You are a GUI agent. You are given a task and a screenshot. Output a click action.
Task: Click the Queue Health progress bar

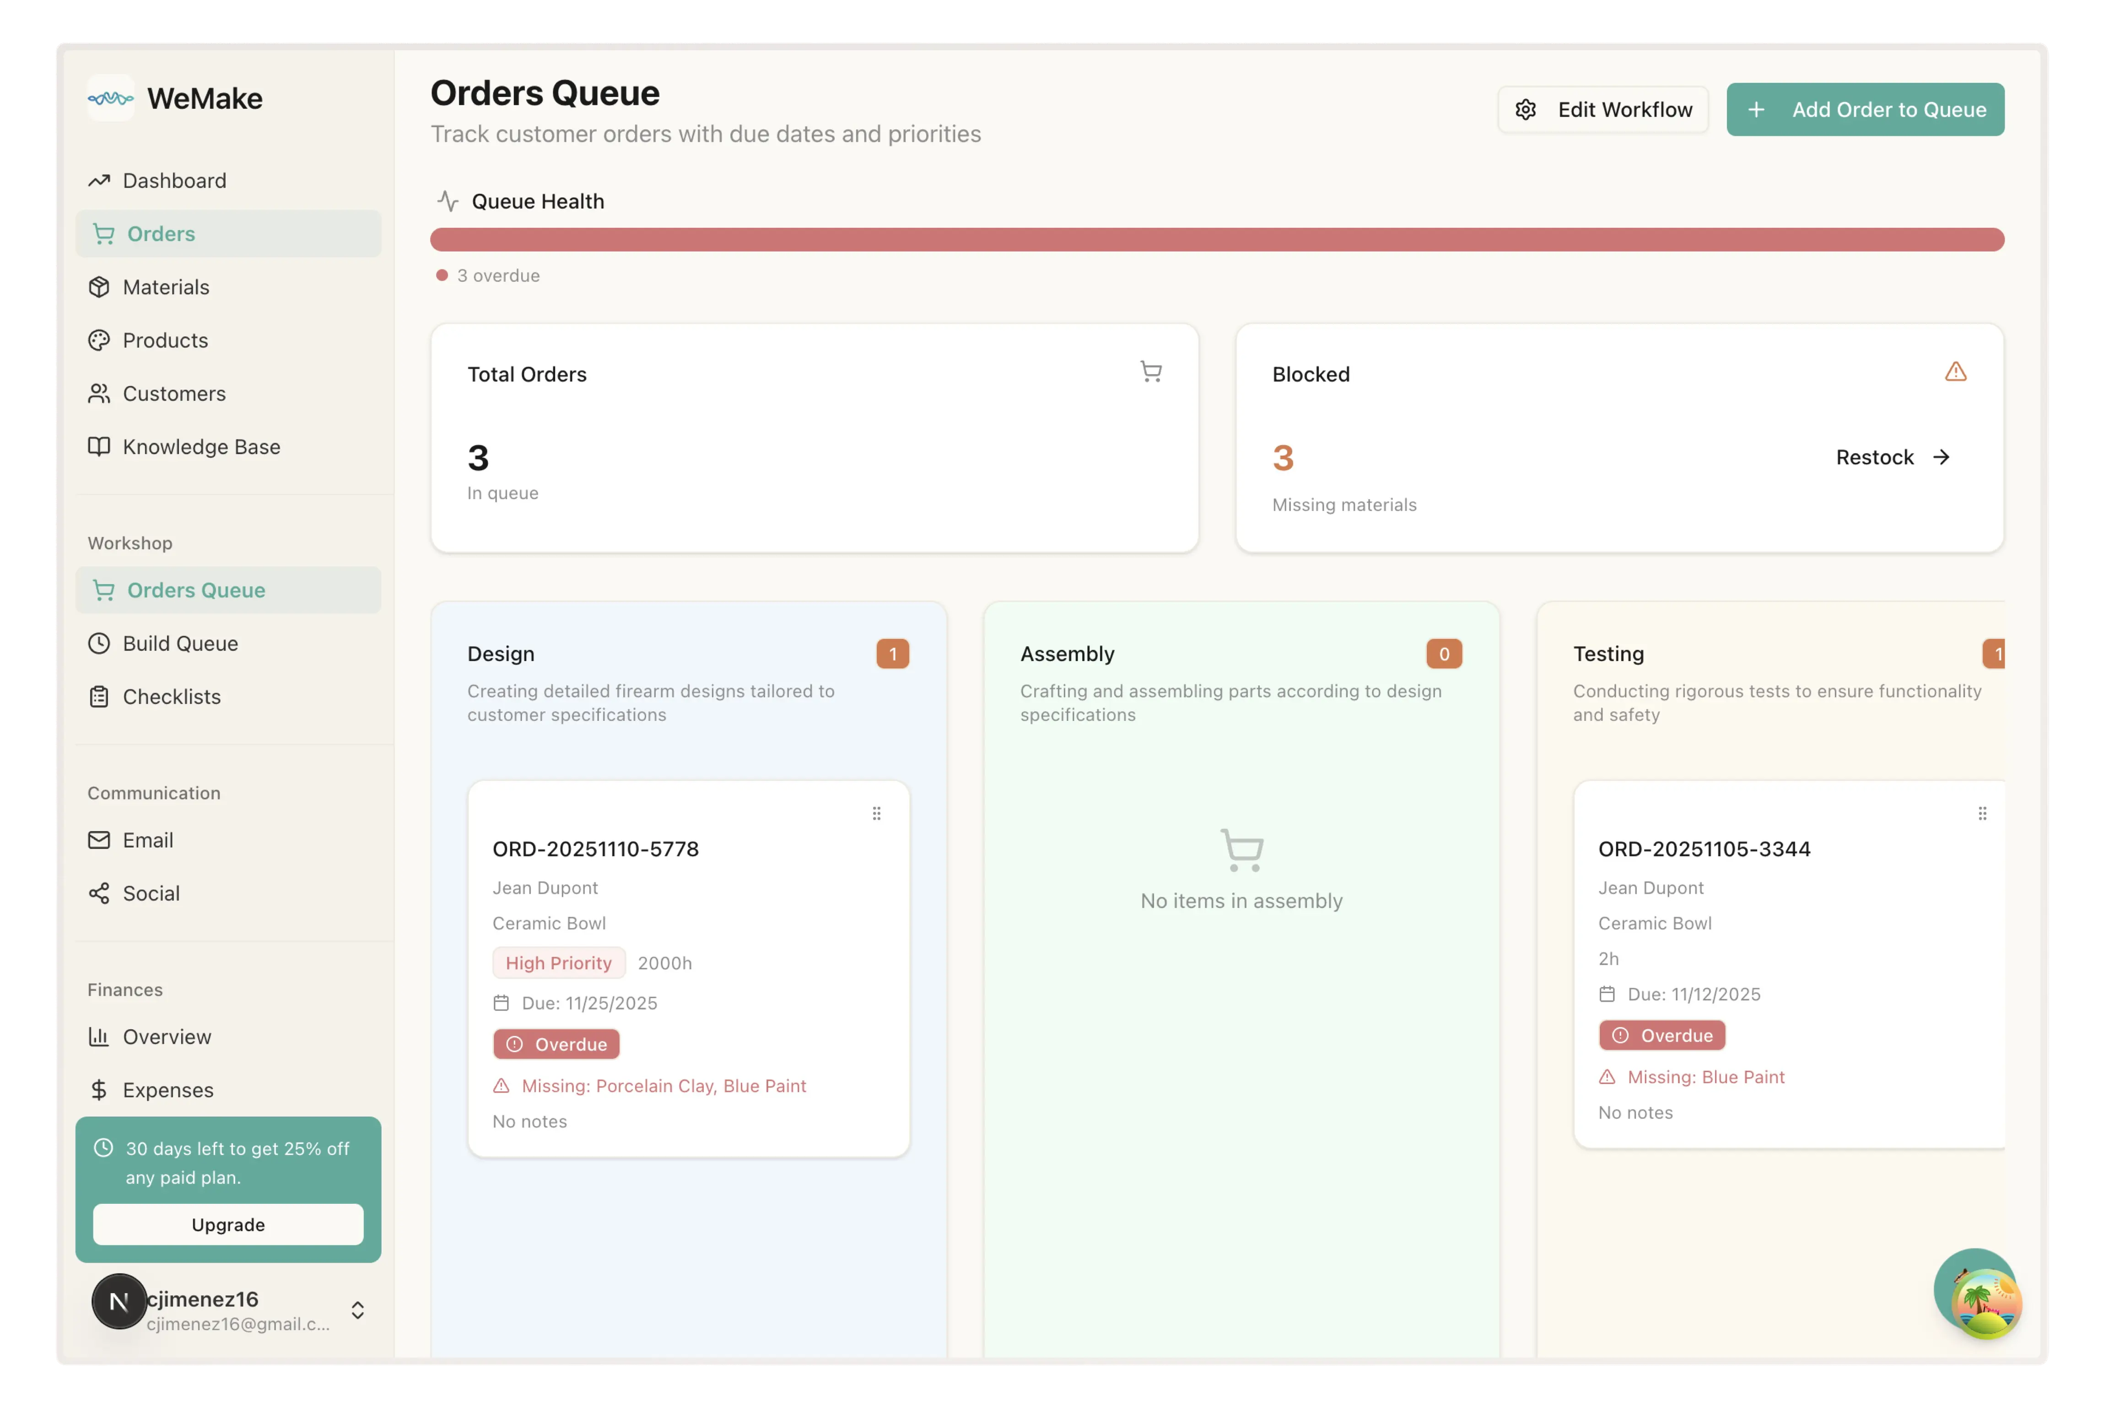[x=1216, y=240]
